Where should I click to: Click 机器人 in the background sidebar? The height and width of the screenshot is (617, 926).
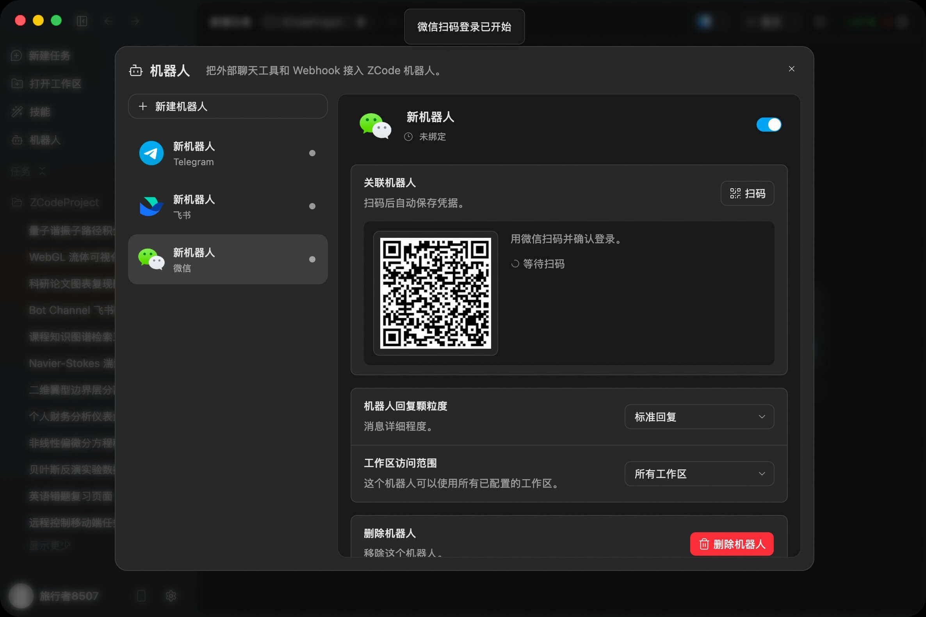tap(45, 140)
